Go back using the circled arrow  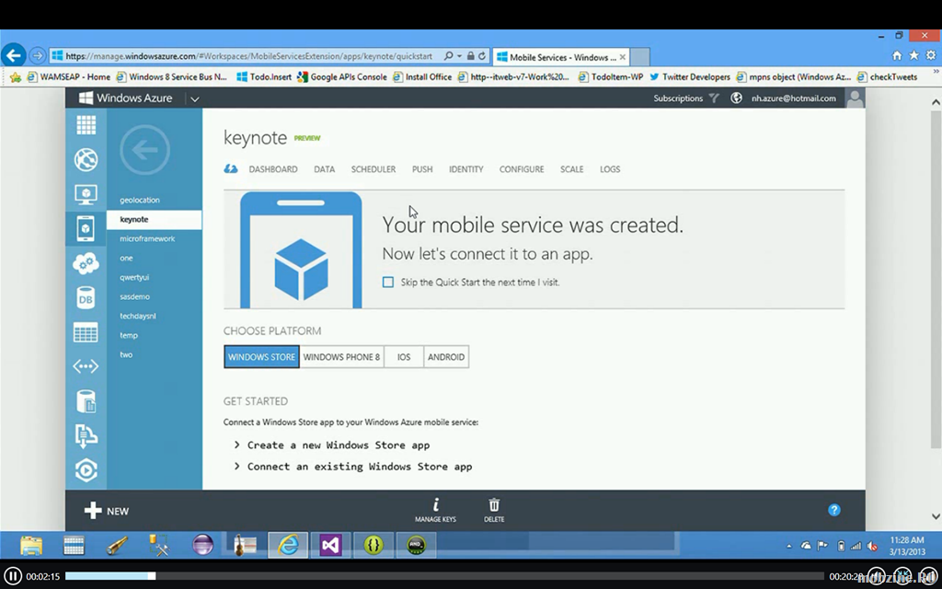click(x=144, y=149)
